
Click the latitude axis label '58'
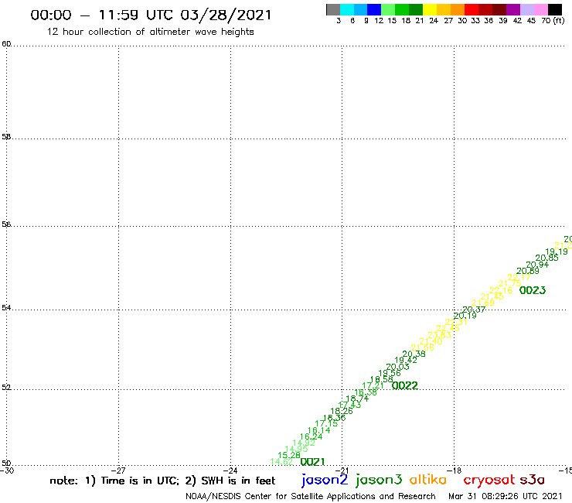[6, 137]
